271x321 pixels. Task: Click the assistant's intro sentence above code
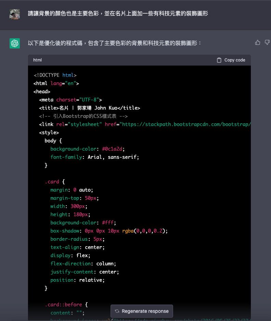pos(115,43)
